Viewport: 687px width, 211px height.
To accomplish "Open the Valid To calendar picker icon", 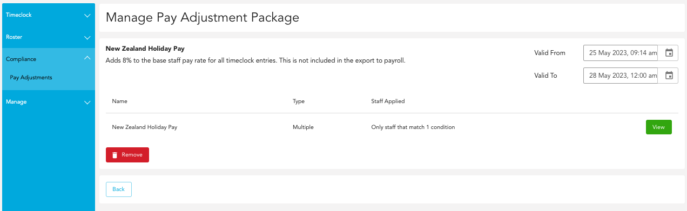I will pyautogui.click(x=669, y=76).
